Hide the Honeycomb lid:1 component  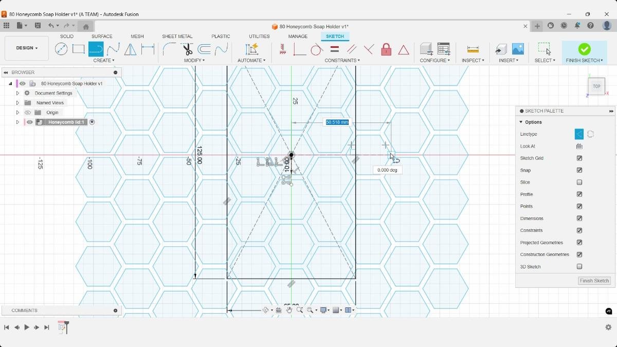coord(30,122)
